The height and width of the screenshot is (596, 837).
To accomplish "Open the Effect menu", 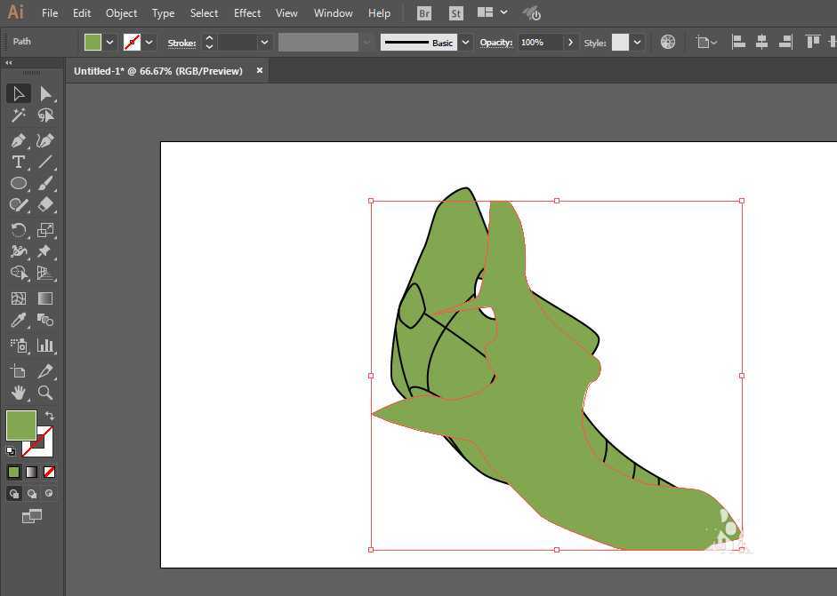I will (x=247, y=13).
